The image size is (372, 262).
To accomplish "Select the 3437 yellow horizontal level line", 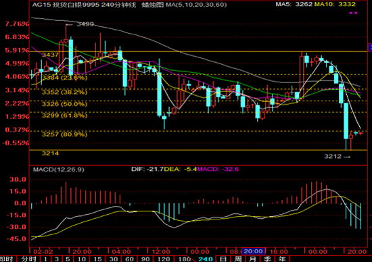I will tap(198, 51).
